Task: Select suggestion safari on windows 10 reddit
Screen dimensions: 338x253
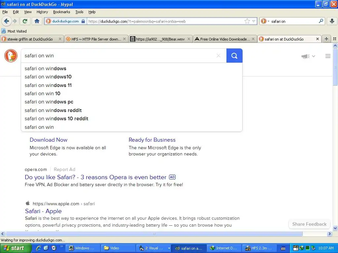Action: (131, 119)
